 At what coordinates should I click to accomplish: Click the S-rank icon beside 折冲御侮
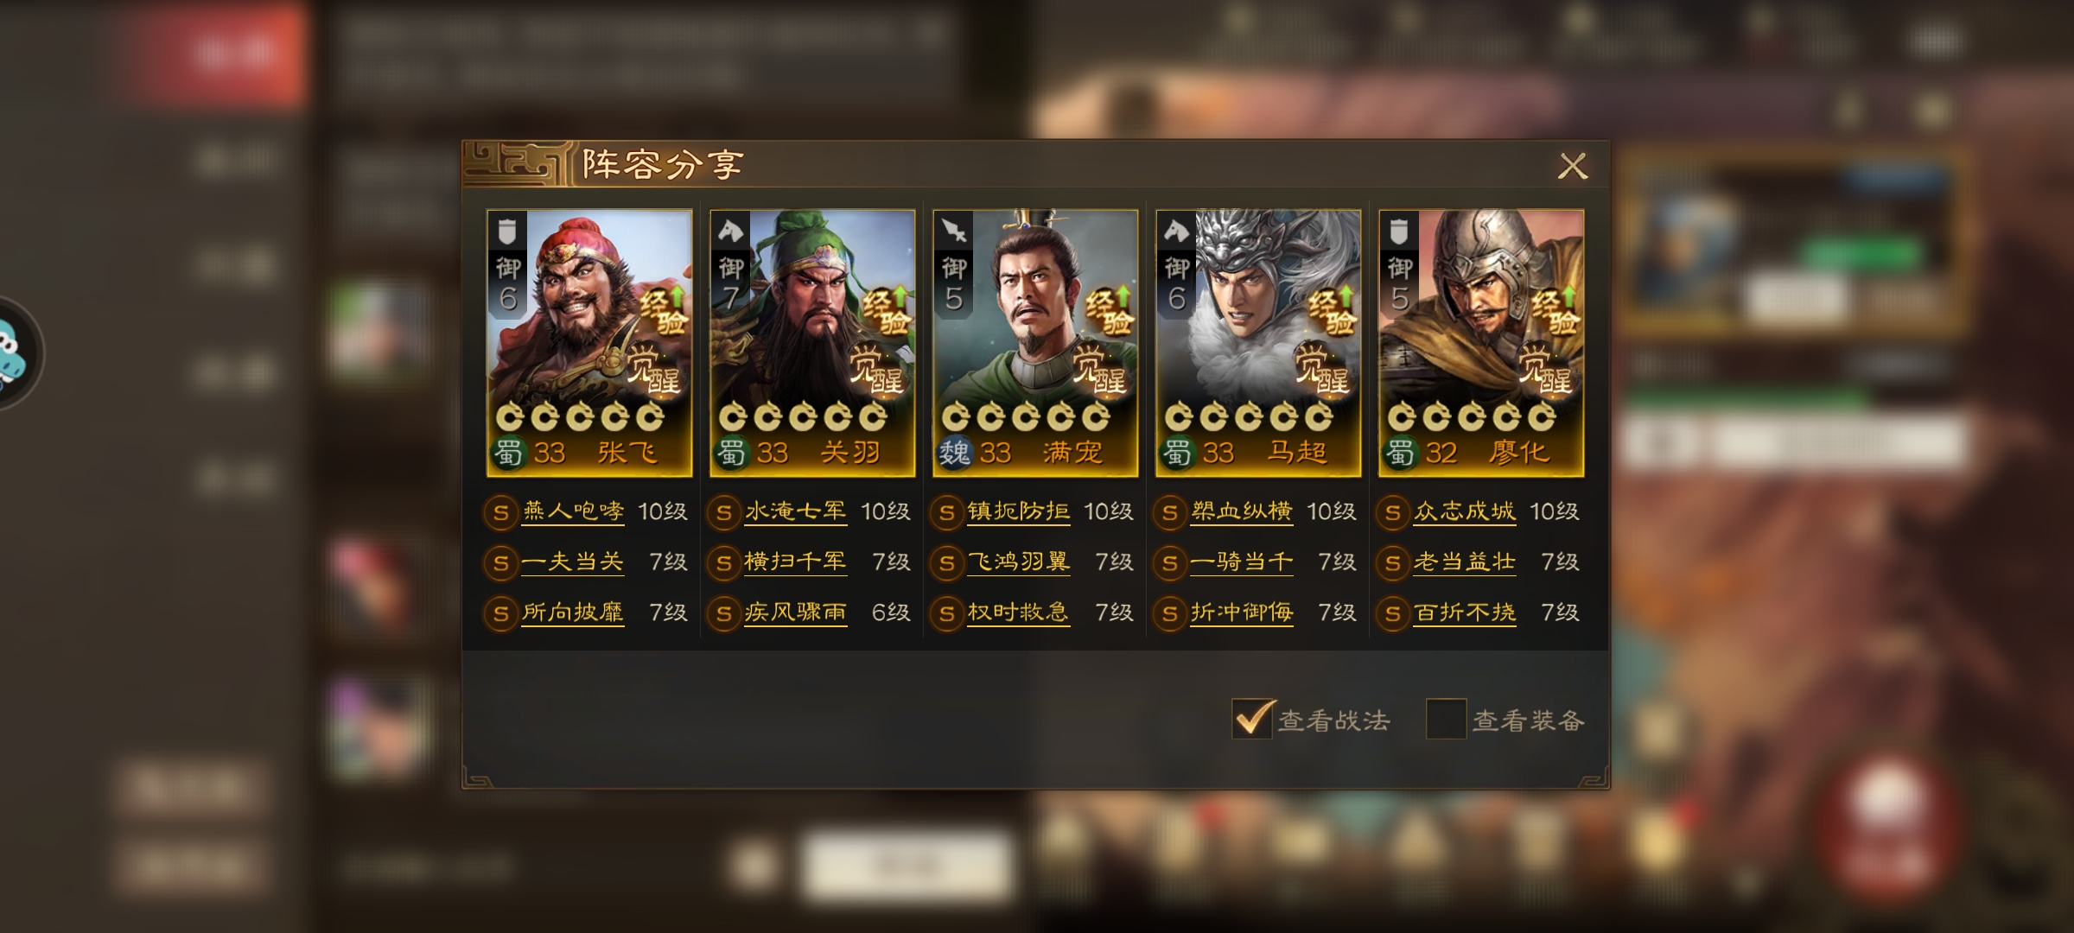[1169, 613]
